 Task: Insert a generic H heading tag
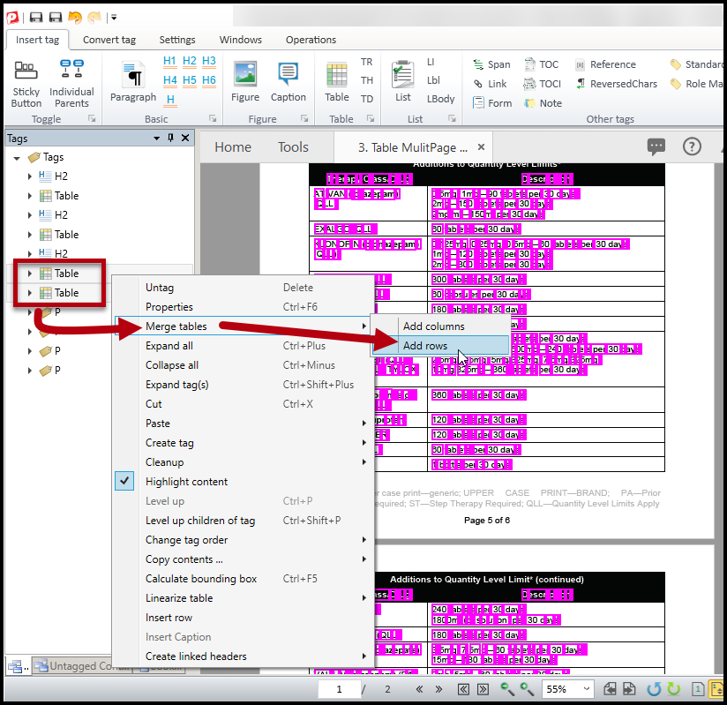(x=170, y=100)
